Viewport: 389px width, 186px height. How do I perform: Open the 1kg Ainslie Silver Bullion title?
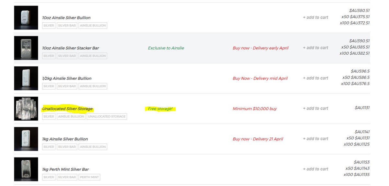click(x=65, y=139)
